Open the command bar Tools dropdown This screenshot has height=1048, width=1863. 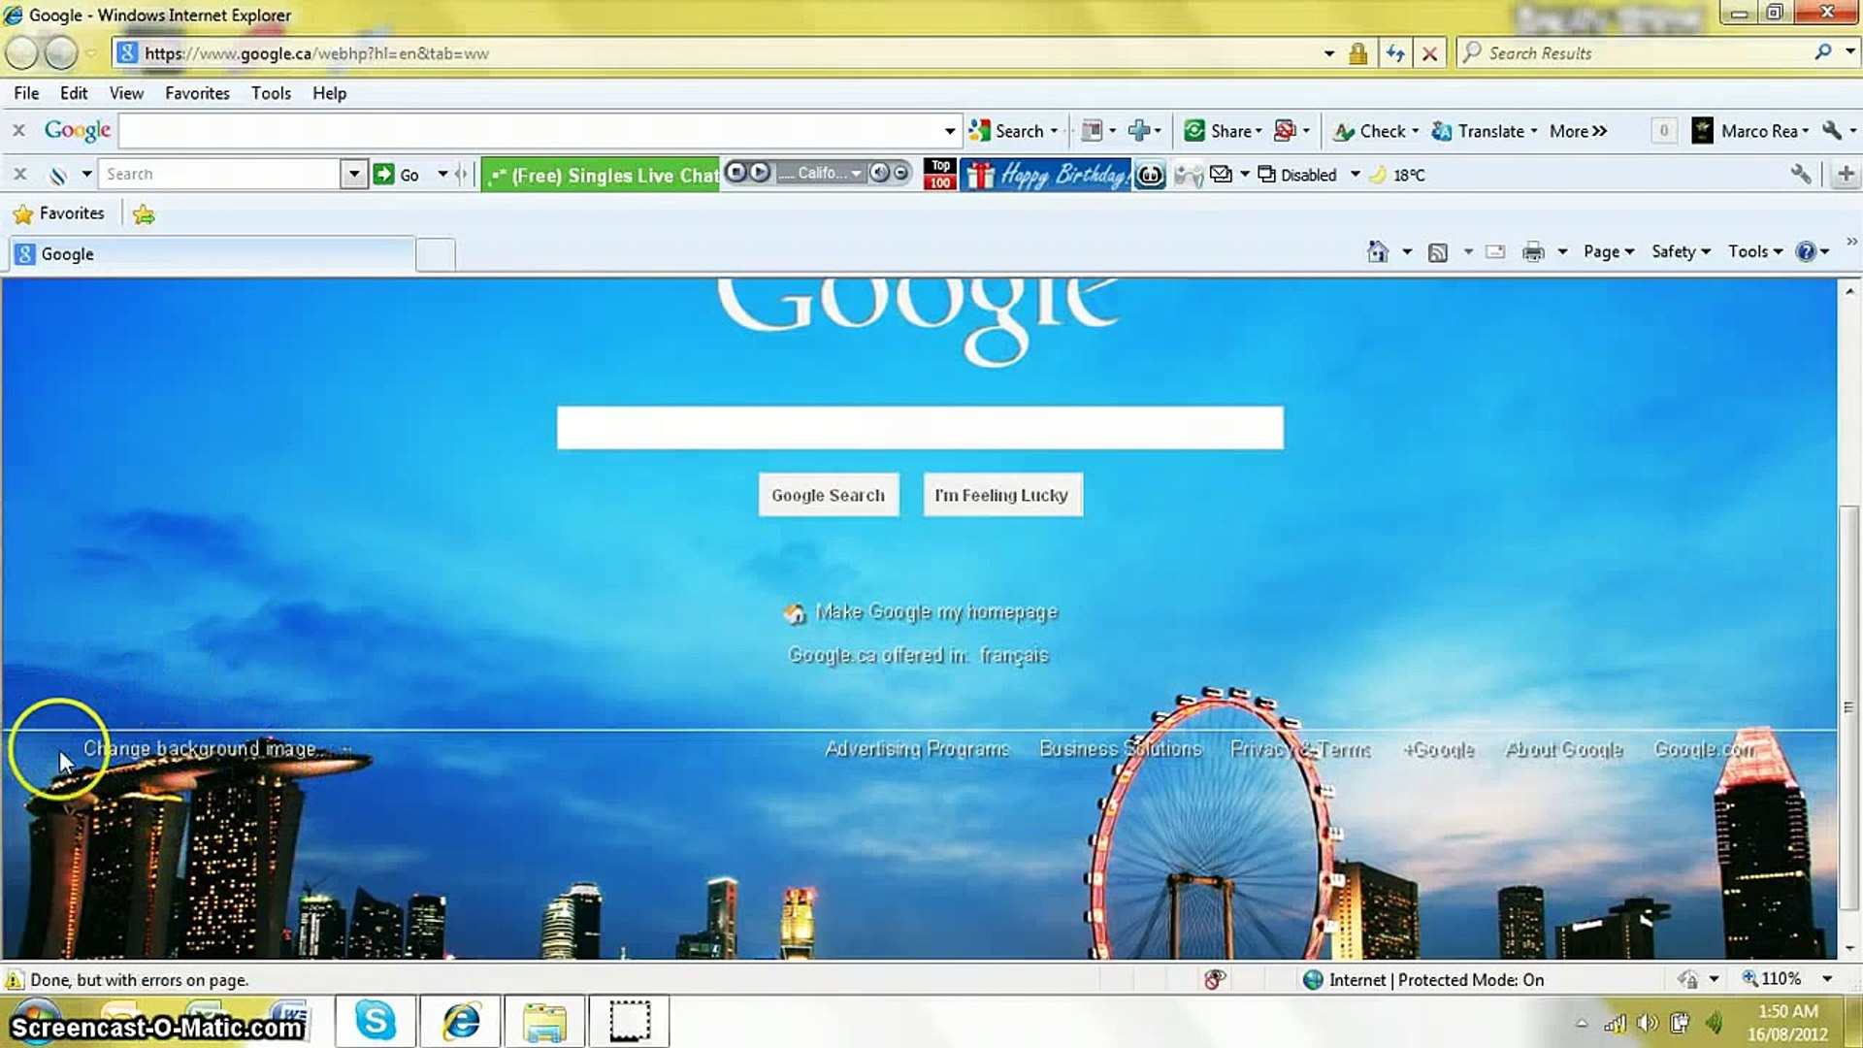point(1755,252)
